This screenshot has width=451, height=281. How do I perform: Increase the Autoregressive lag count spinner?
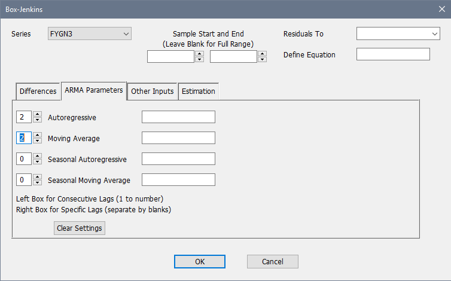pos(37,114)
